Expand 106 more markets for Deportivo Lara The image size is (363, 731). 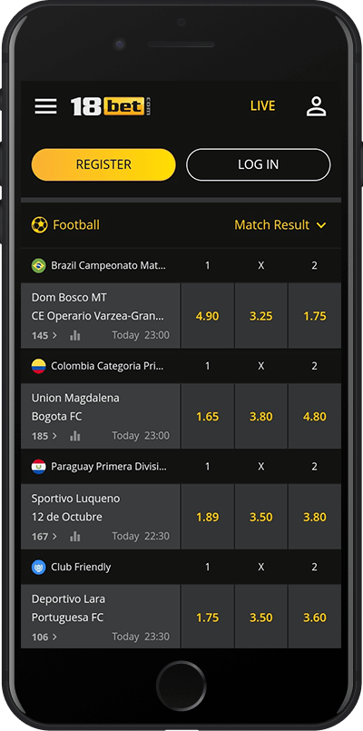(44, 637)
